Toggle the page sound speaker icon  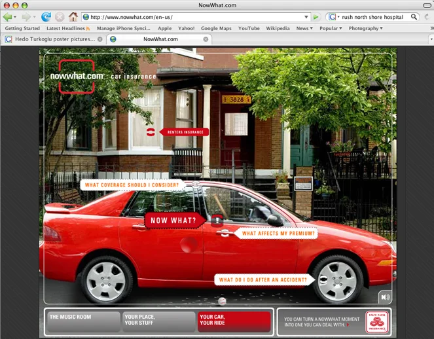pyautogui.click(x=386, y=297)
